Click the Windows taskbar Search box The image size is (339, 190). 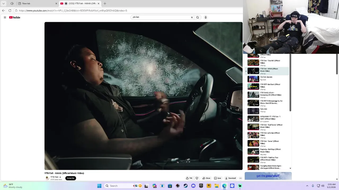123,186
